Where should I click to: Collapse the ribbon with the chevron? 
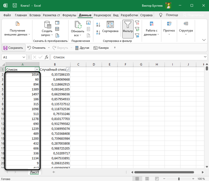(204, 40)
